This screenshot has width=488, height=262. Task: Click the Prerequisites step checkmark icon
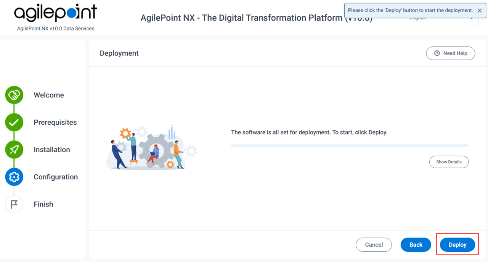click(14, 123)
